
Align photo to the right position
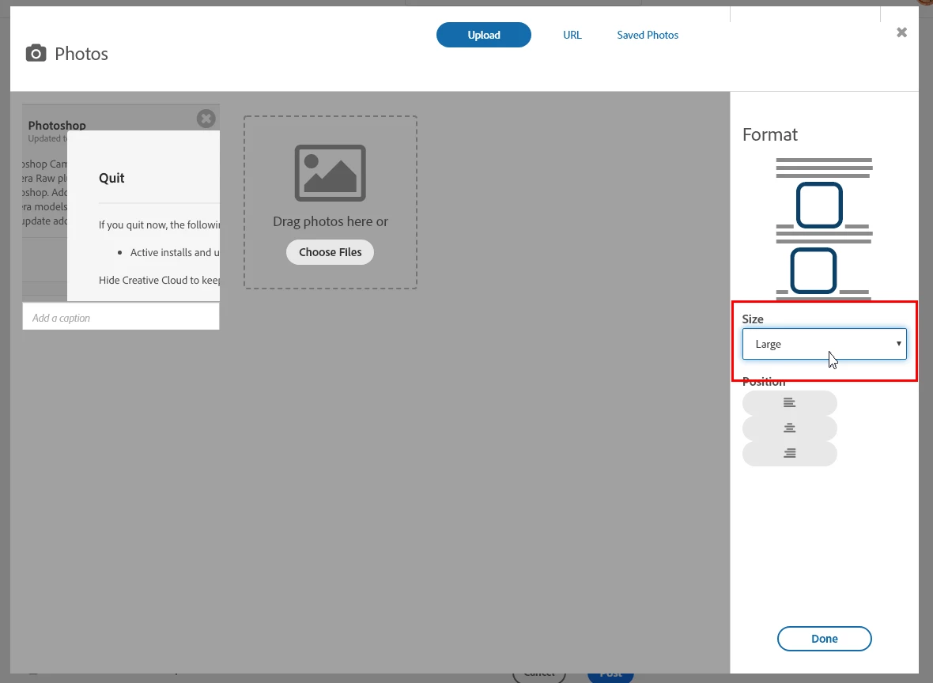790,454
